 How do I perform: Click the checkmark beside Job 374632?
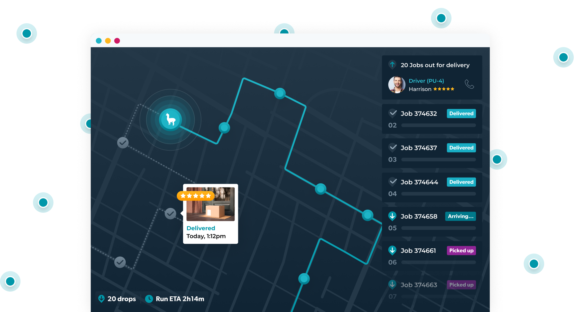(393, 113)
